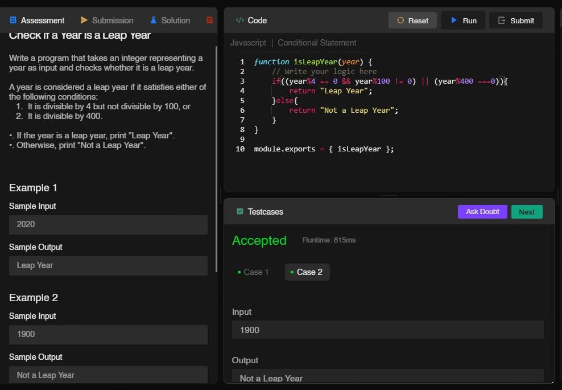Click the Output field showing Not a Leap Year
Viewport: 562px width, 390px height.
(388, 377)
